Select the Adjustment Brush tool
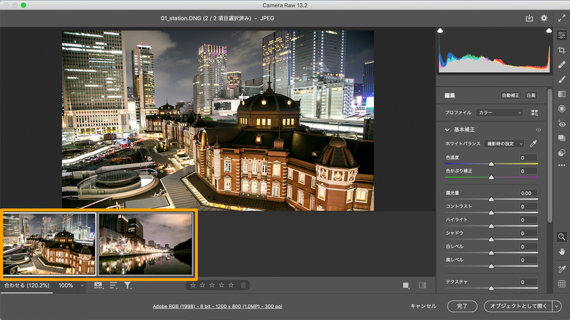Viewport: 570px width, 320px height. click(x=562, y=79)
